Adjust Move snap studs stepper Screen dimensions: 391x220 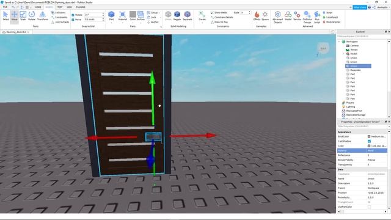point(103,20)
